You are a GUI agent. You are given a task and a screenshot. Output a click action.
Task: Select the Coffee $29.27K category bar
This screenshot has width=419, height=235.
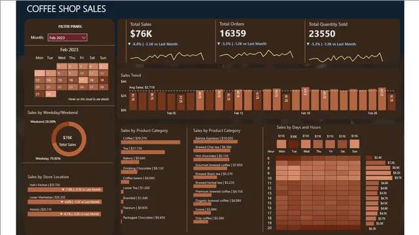pyautogui.click(x=151, y=142)
